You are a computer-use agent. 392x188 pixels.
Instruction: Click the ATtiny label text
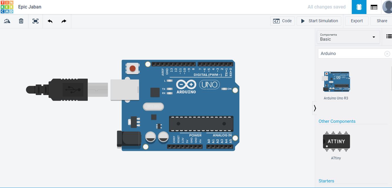tap(336, 158)
